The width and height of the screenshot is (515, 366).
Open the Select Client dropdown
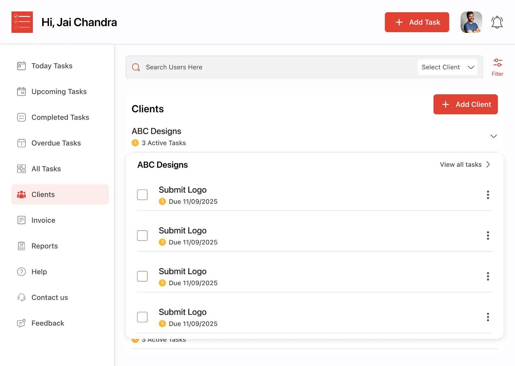[x=447, y=67]
